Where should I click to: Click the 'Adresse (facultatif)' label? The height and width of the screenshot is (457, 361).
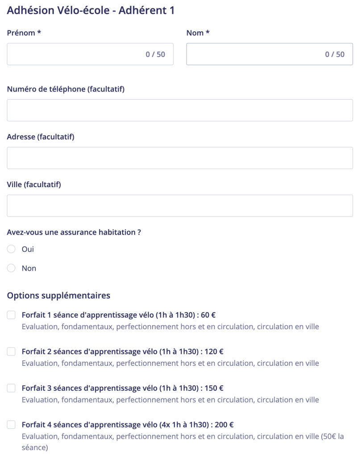coord(41,137)
